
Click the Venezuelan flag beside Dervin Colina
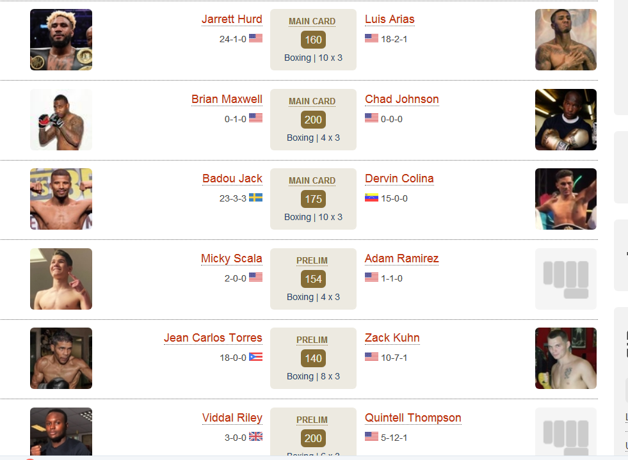(371, 198)
